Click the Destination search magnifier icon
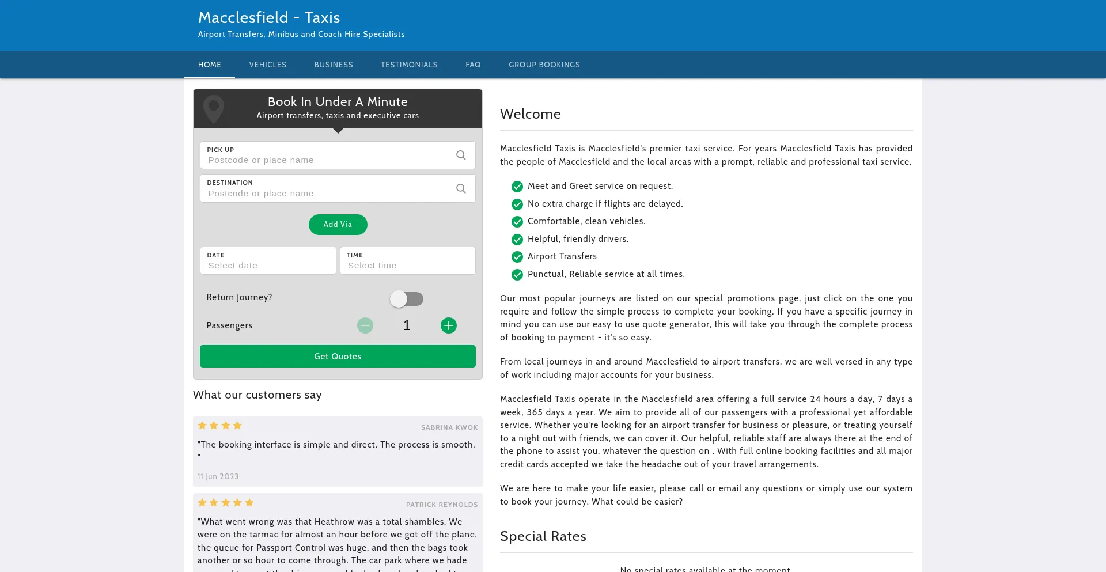The image size is (1106, 572). (461, 189)
